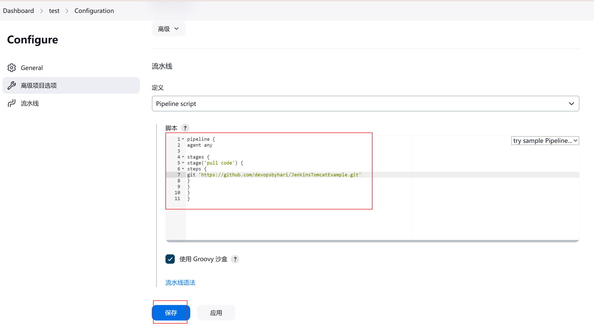
Task: Click the General gear icon in sidebar
Action: coord(12,68)
